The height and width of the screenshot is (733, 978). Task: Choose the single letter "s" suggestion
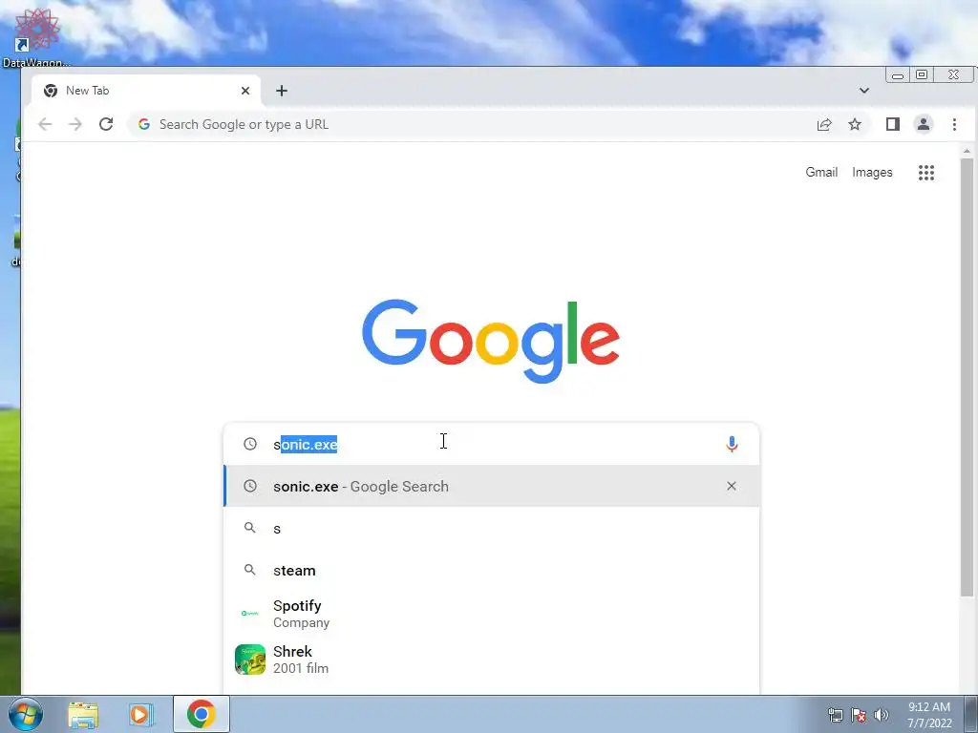point(492,529)
